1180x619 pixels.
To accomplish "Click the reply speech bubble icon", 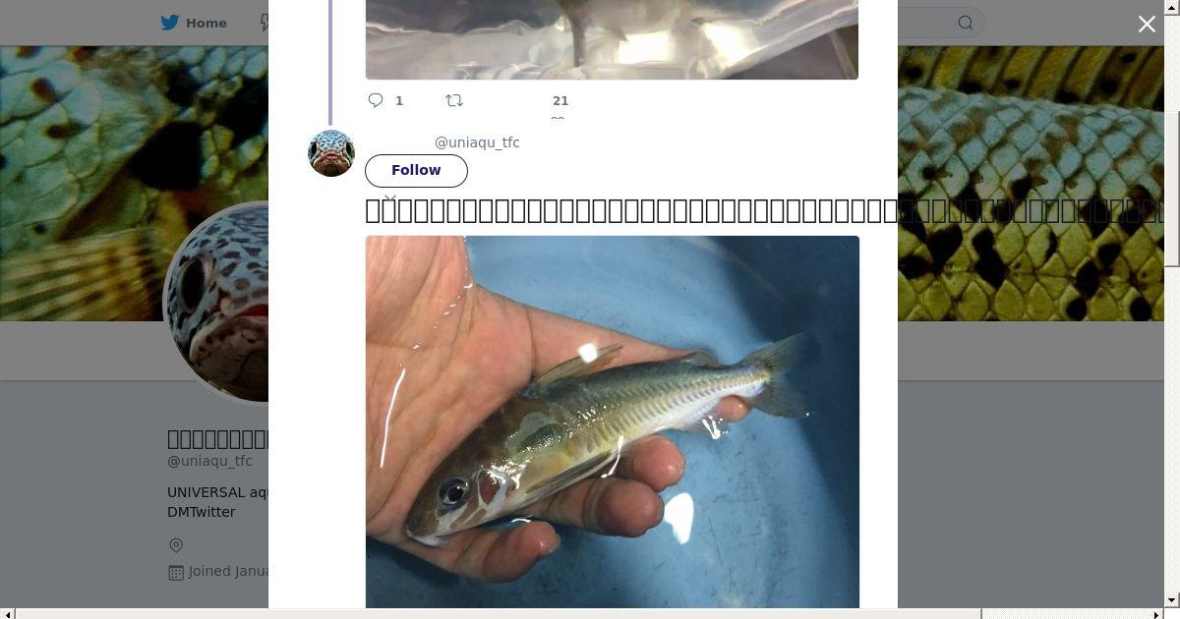I will 376,100.
